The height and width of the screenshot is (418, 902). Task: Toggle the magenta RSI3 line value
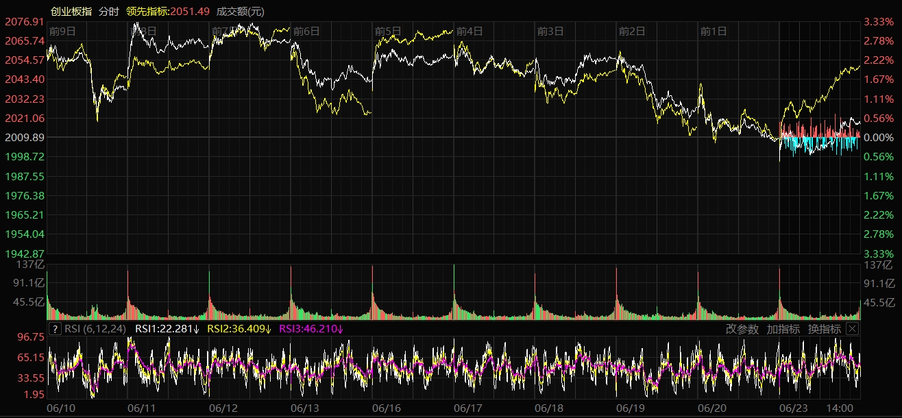(311, 329)
